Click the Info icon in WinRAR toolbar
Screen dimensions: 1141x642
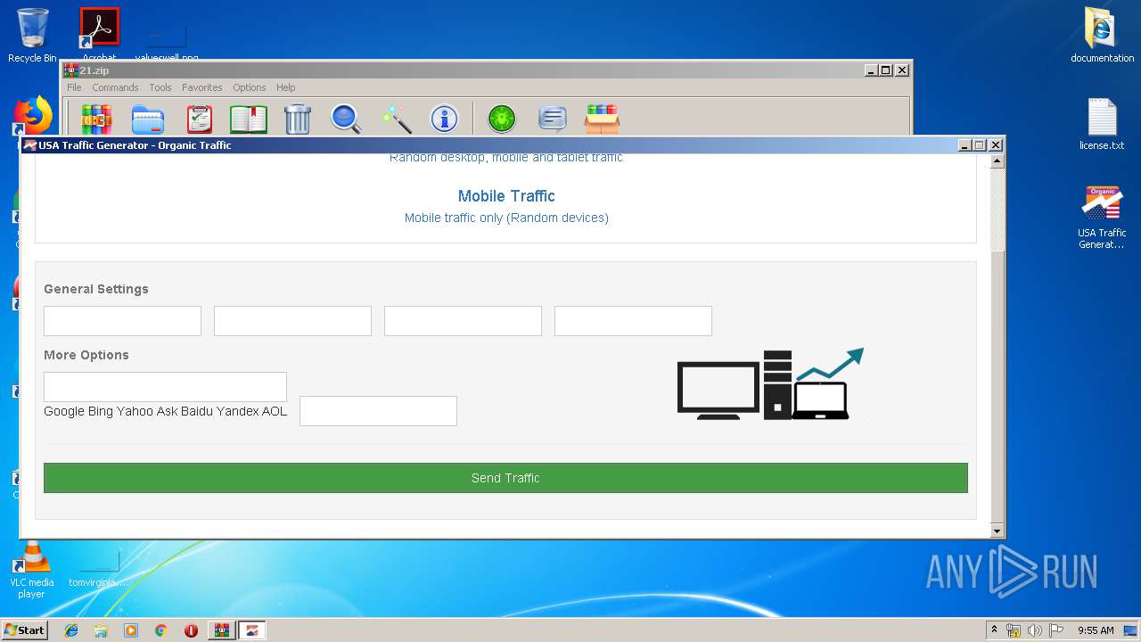[x=444, y=119]
